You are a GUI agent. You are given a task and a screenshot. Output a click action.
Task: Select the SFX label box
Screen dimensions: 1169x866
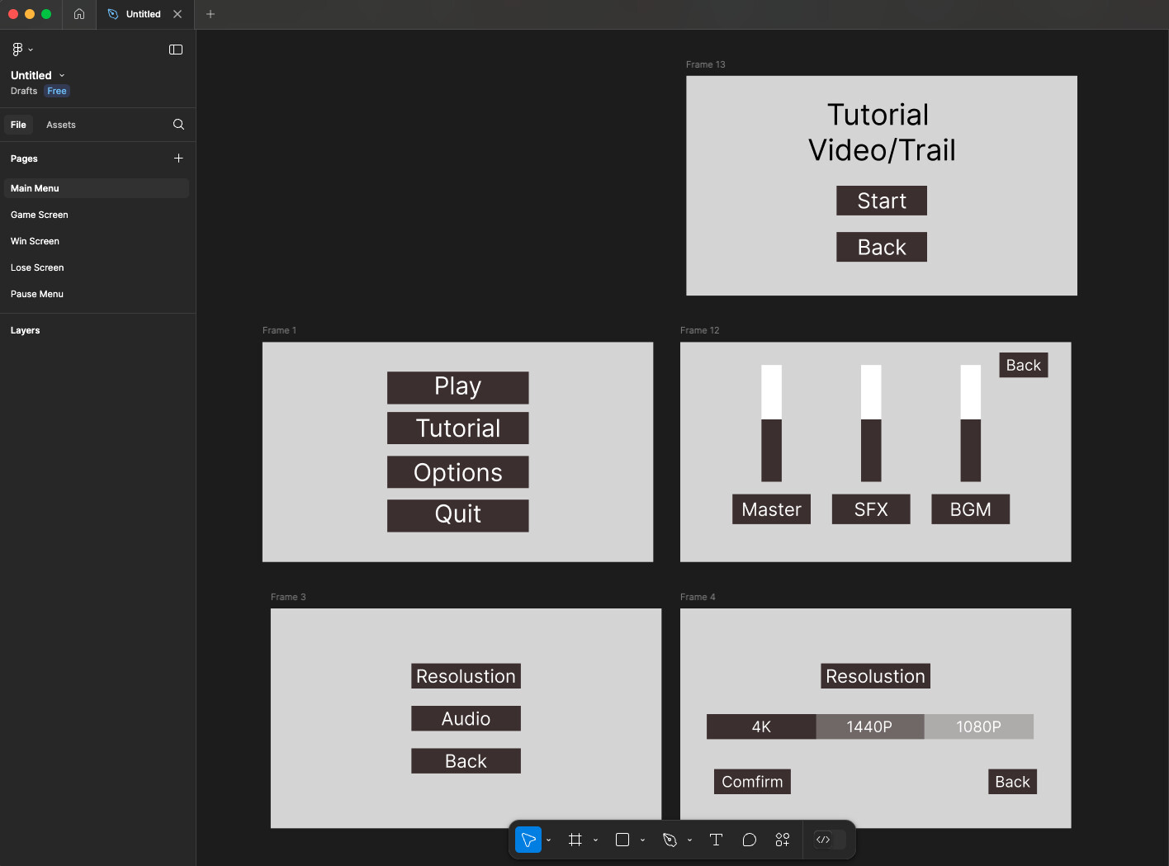tap(871, 509)
